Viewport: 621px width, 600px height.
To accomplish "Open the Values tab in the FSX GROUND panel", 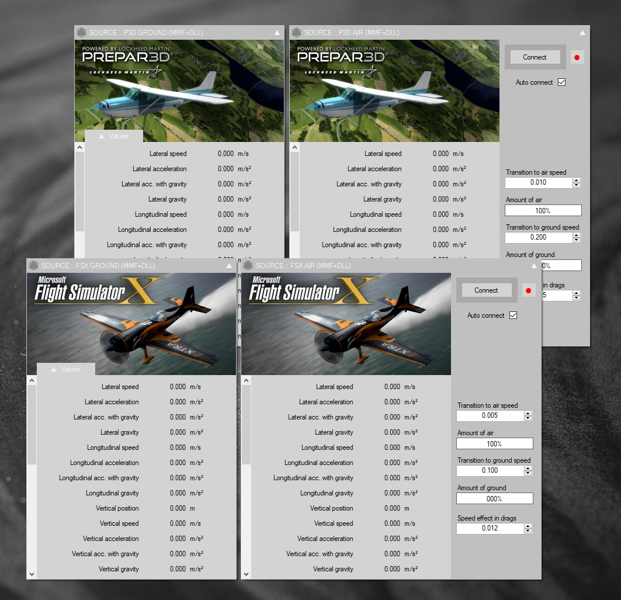I will pos(66,369).
